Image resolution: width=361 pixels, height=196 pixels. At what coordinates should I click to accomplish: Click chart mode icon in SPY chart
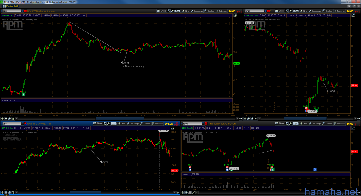tap(173, 128)
